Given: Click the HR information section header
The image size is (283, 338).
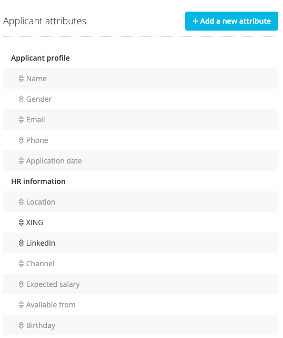Looking at the screenshot, I should (x=38, y=181).
